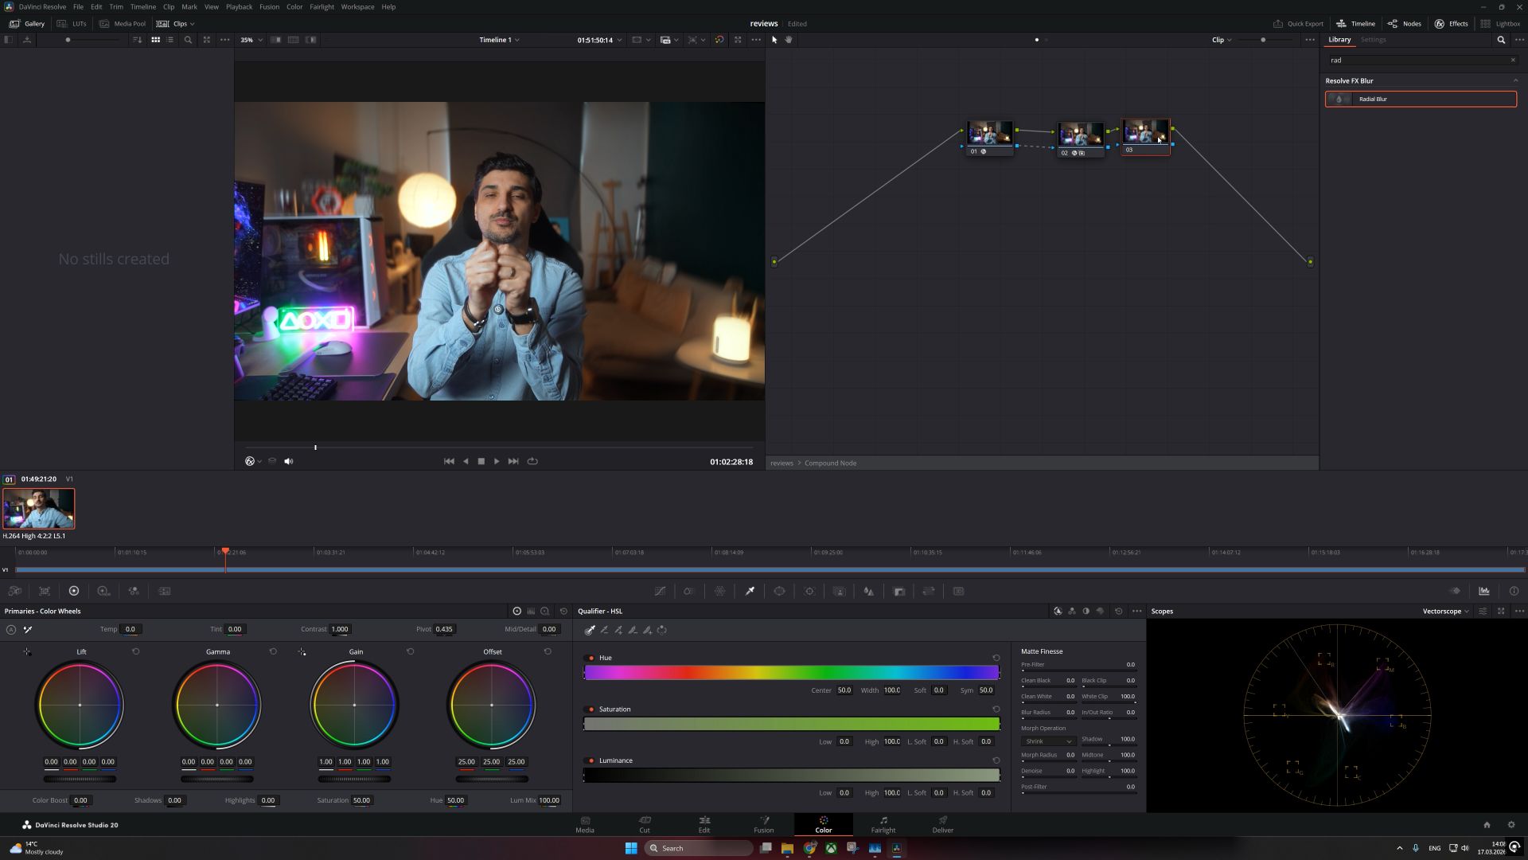Reset the Lift color wheel

136,651
